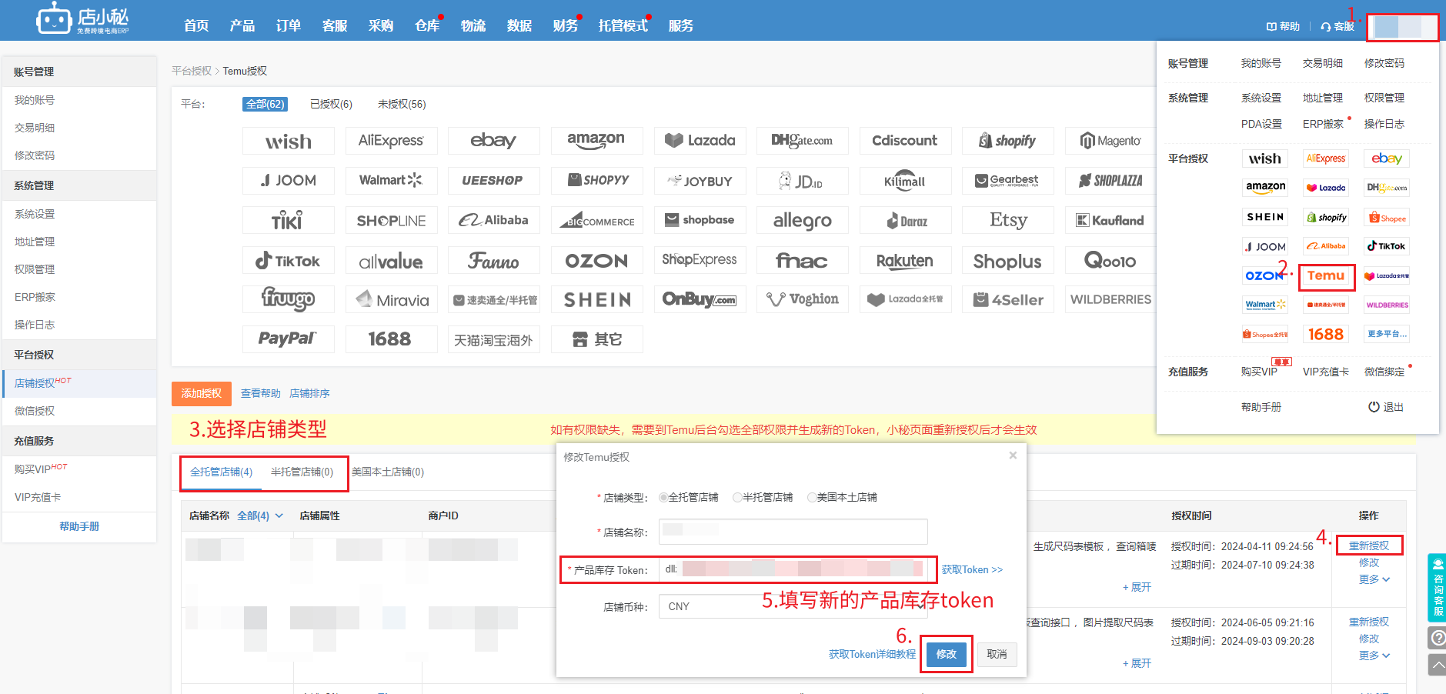Open the 订单 top navigation item
The height and width of the screenshot is (694, 1446).
(289, 25)
